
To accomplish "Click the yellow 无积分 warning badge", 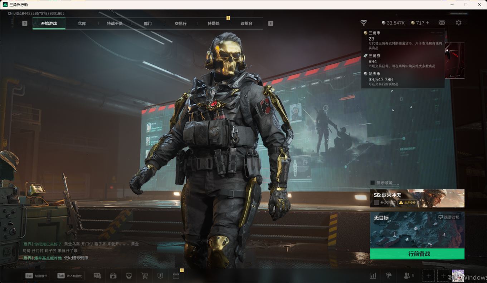I will 408,202.
